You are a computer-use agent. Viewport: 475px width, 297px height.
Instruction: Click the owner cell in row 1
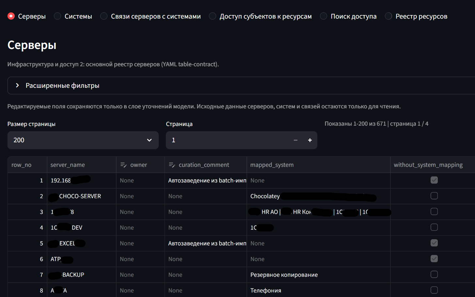click(x=140, y=180)
